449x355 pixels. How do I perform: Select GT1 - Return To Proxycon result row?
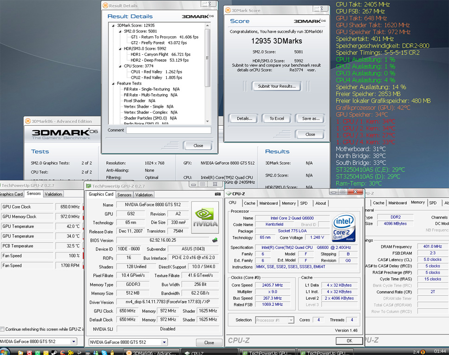pyautogui.click(x=165, y=37)
